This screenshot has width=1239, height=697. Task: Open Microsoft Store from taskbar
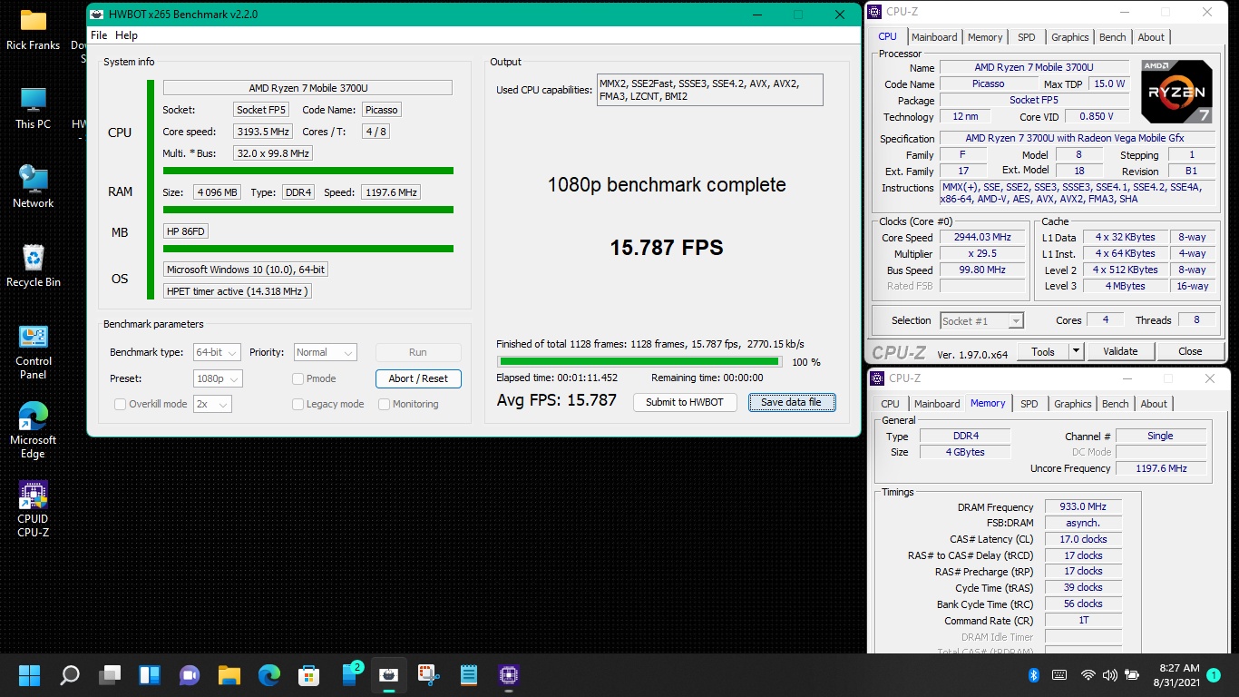tap(309, 675)
